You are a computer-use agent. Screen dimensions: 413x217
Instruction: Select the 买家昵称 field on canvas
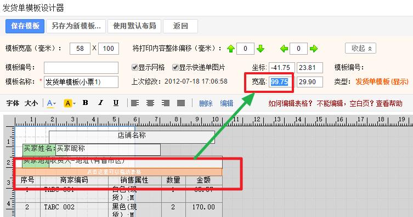pos(108,149)
